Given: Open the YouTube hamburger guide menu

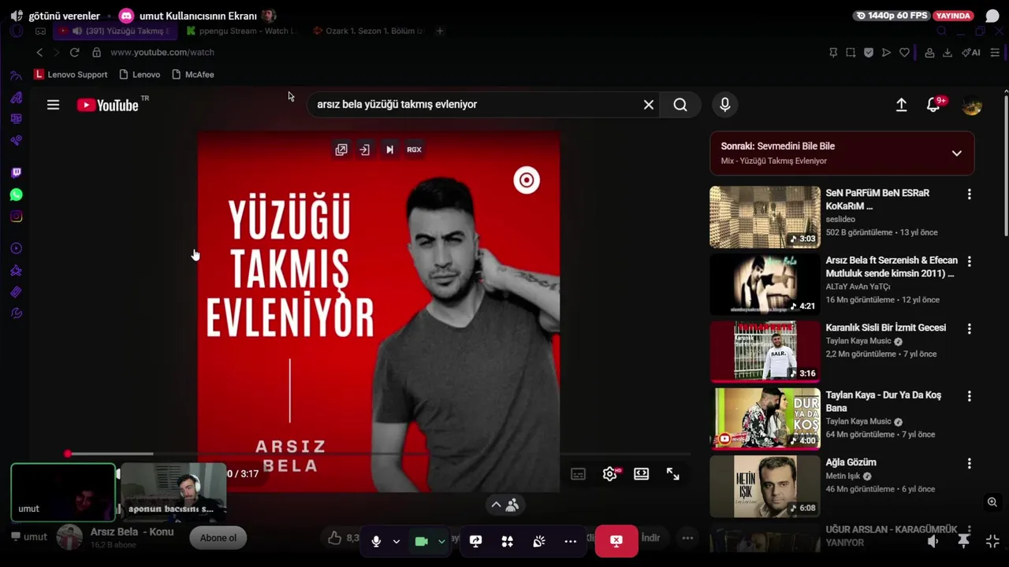Looking at the screenshot, I should [53, 105].
